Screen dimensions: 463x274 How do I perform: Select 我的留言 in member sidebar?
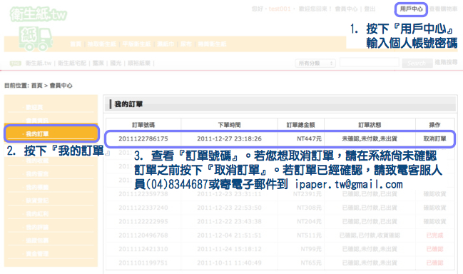[x=37, y=174]
